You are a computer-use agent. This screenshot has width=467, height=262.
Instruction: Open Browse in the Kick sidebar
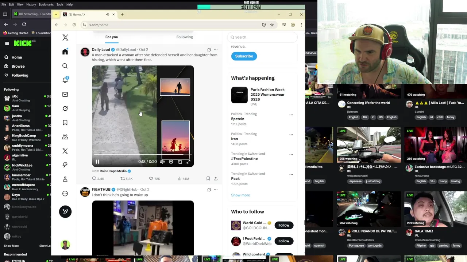point(18,66)
